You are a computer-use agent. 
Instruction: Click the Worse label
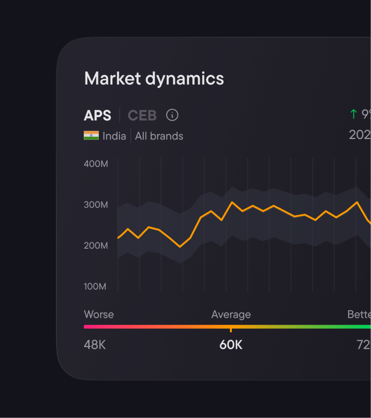pos(99,315)
